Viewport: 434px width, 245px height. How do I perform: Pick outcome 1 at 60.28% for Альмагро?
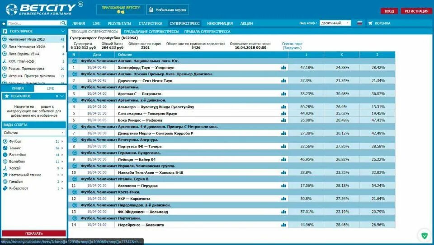pyautogui.click(x=306, y=106)
